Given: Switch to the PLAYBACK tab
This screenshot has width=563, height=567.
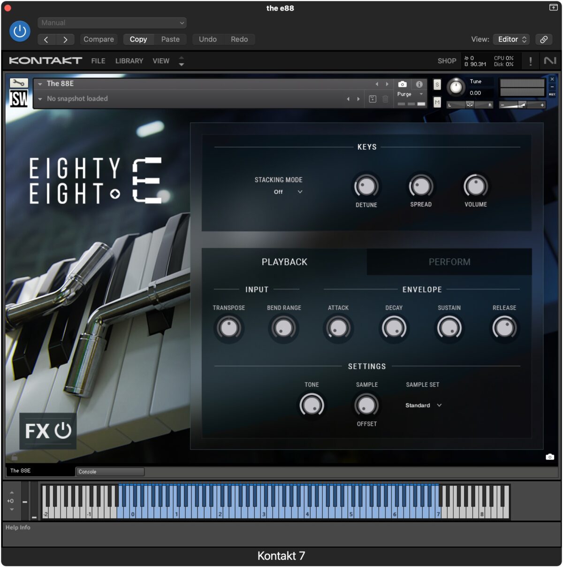Looking at the screenshot, I should 284,262.
